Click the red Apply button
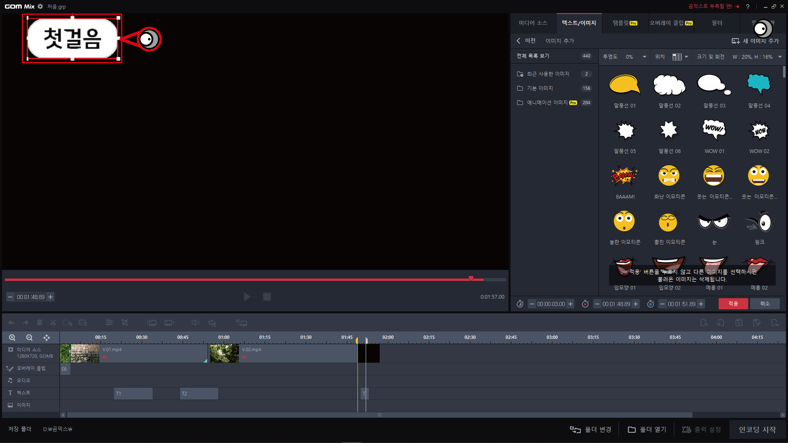This screenshot has height=443, width=788. 733,304
